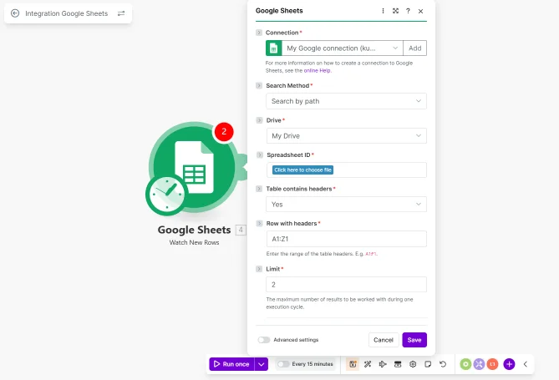Collapse the toolbar with left chevron
The width and height of the screenshot is (559, 380).
[x=526, y=364]
